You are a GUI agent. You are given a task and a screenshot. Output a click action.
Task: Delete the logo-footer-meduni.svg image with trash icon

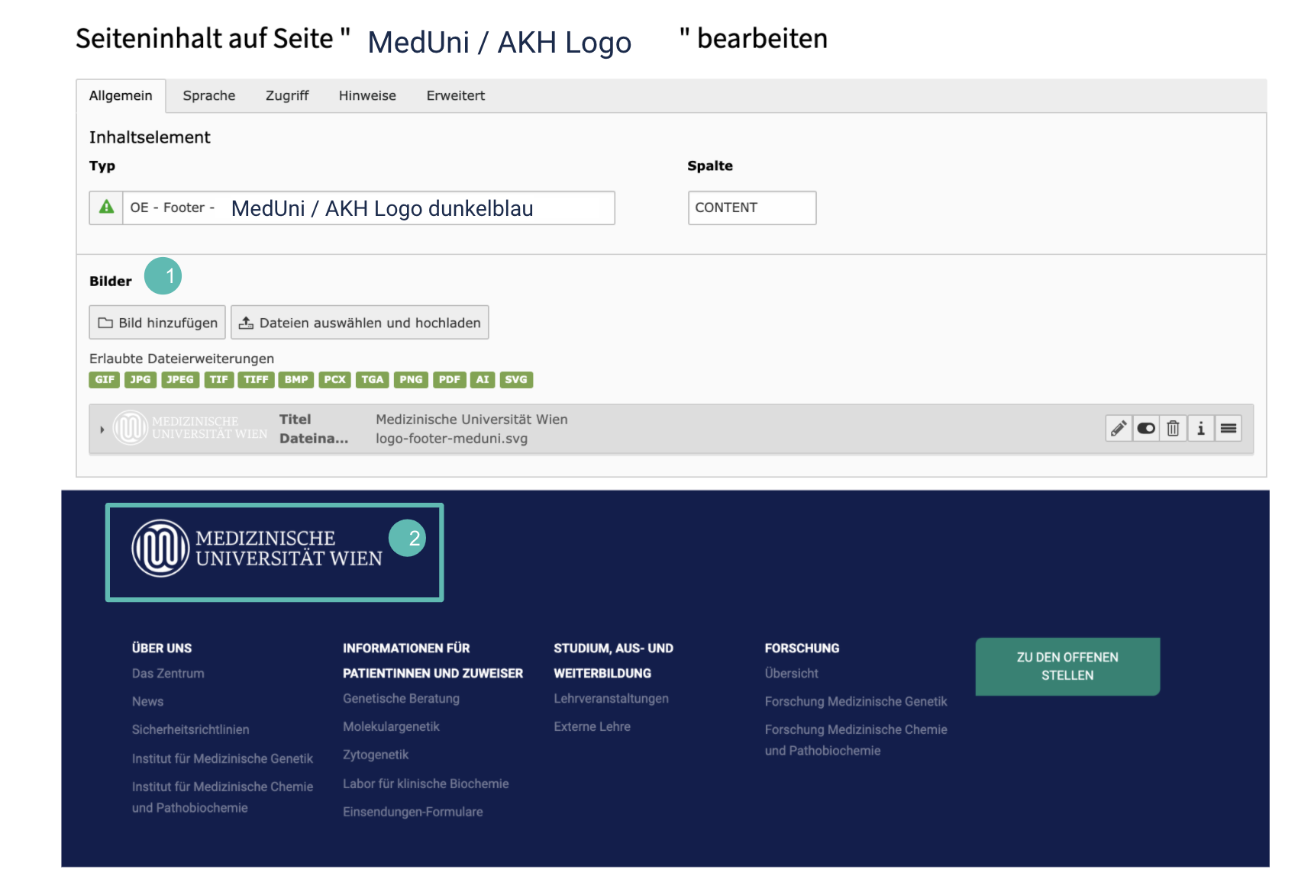(1174, 429)
